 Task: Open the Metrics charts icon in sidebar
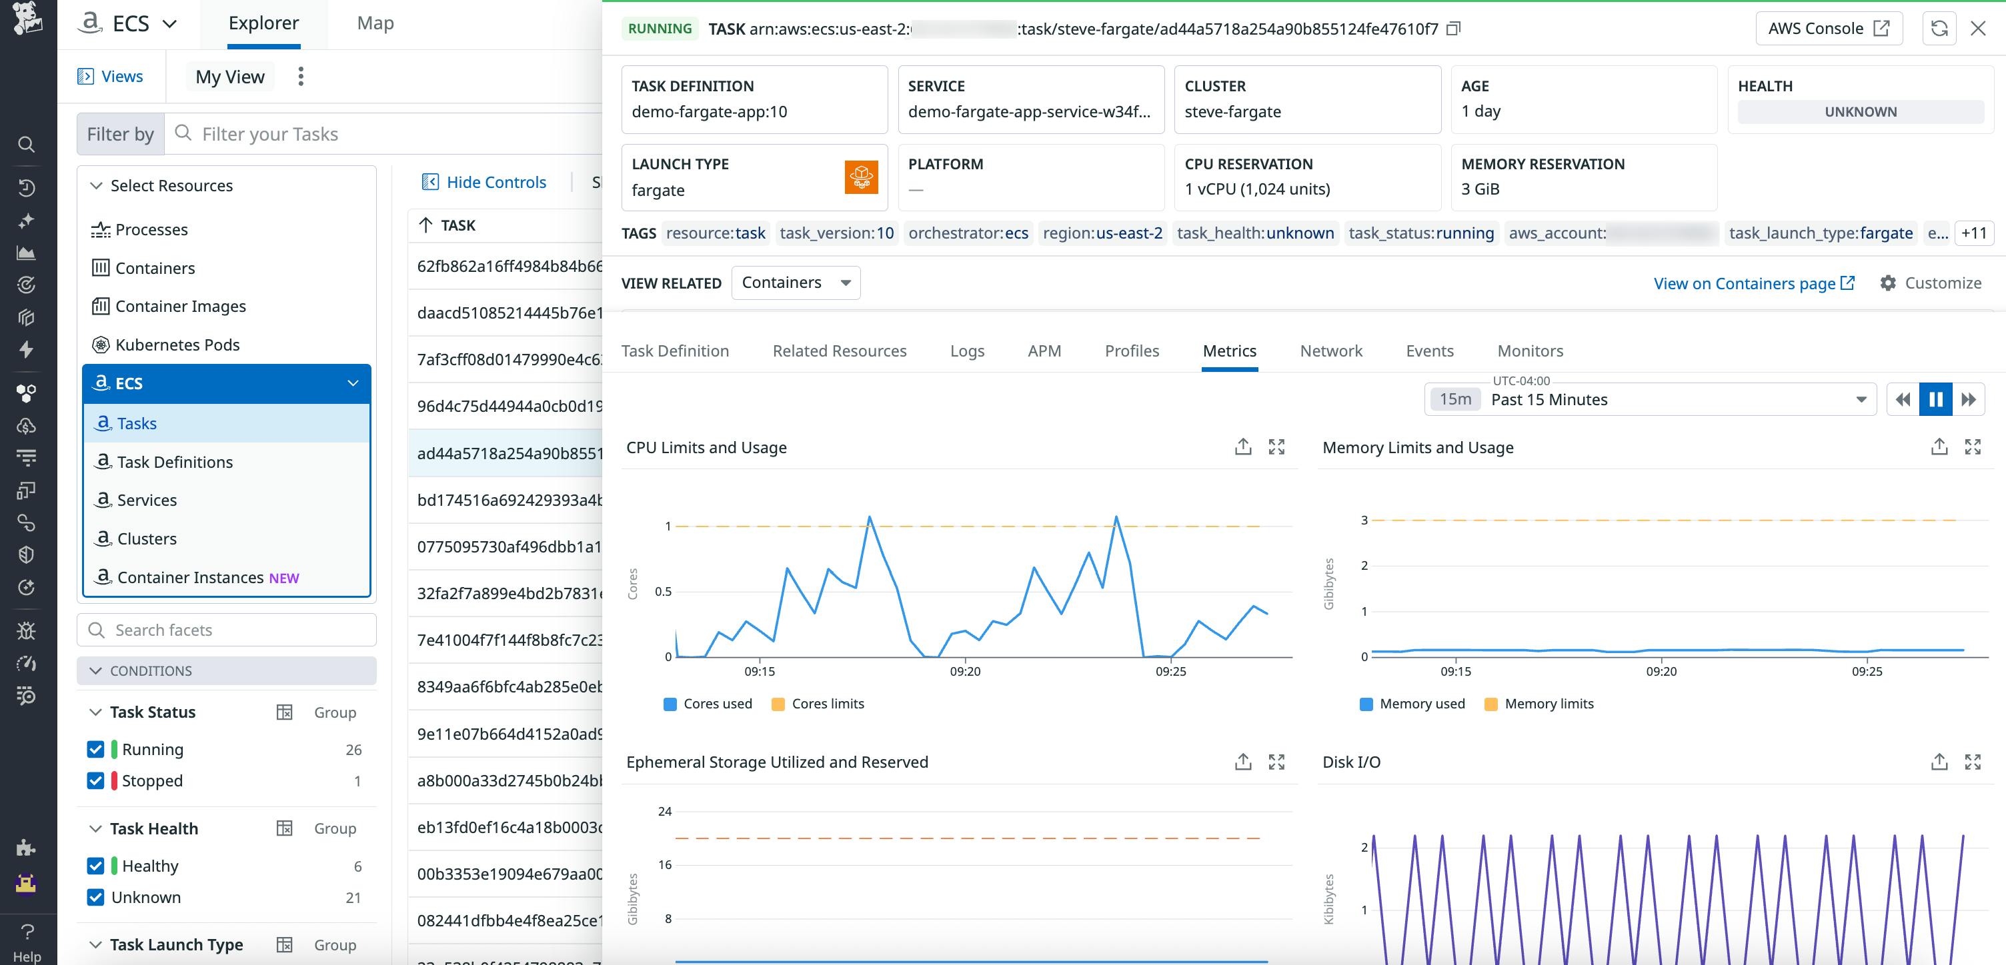pyautogui.click(x=27, y=252)
